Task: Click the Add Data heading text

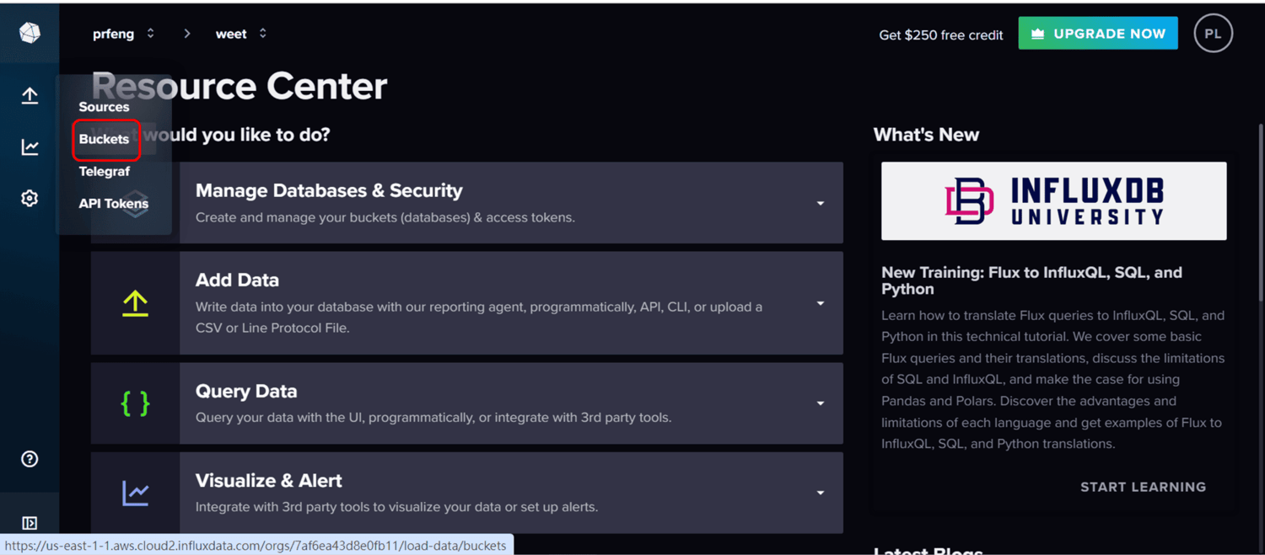Action: click(x=237, y=280)
